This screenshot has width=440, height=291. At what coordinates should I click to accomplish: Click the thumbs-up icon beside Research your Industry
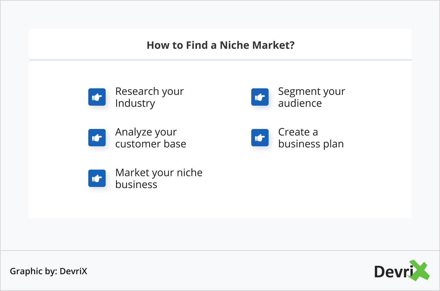click(97, 97)
